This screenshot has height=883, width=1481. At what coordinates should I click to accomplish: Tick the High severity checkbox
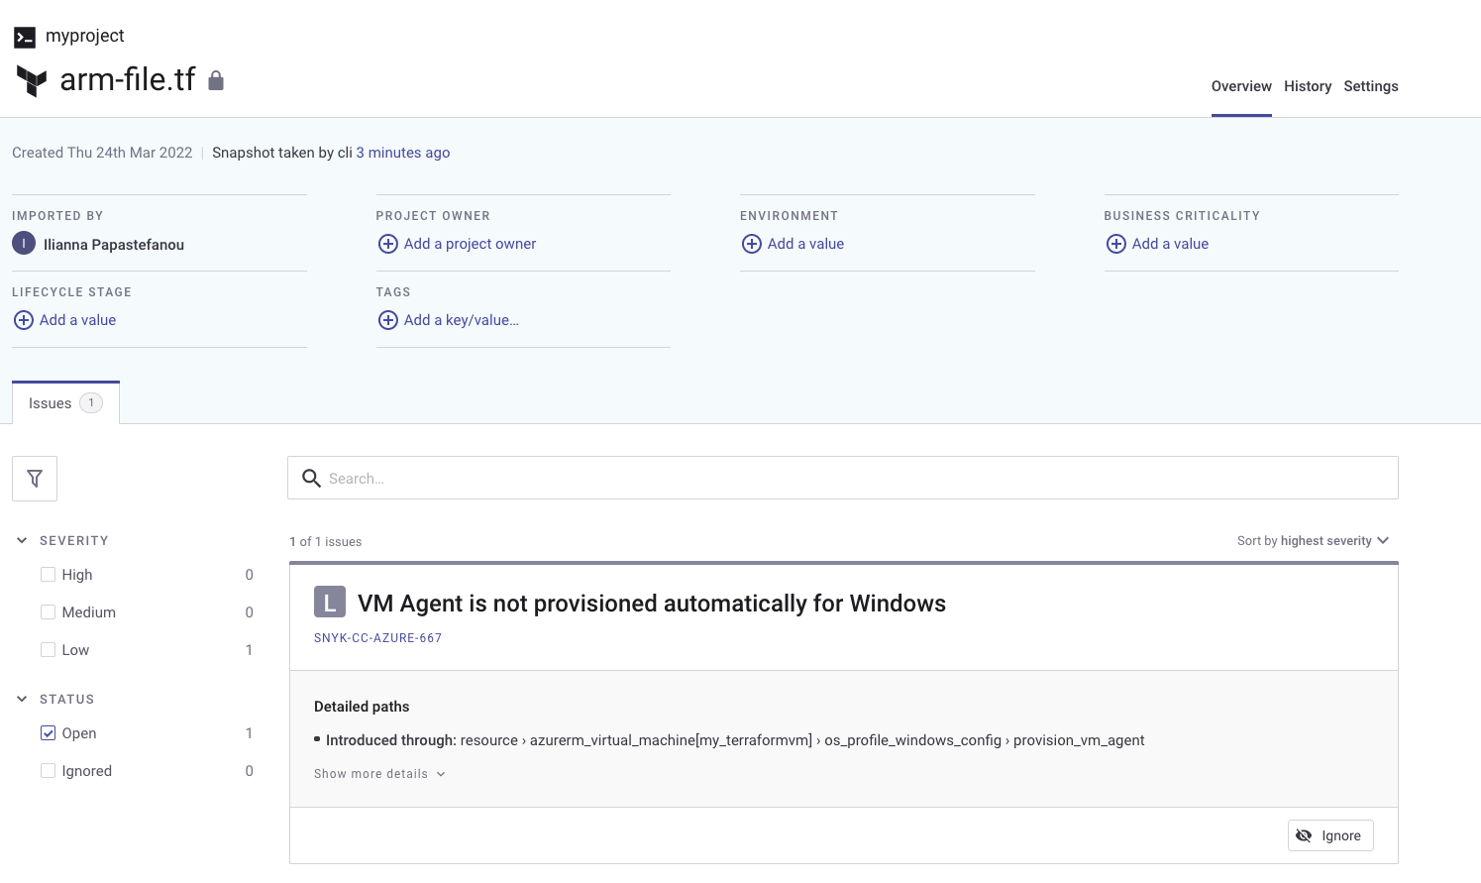click(48, 575)
